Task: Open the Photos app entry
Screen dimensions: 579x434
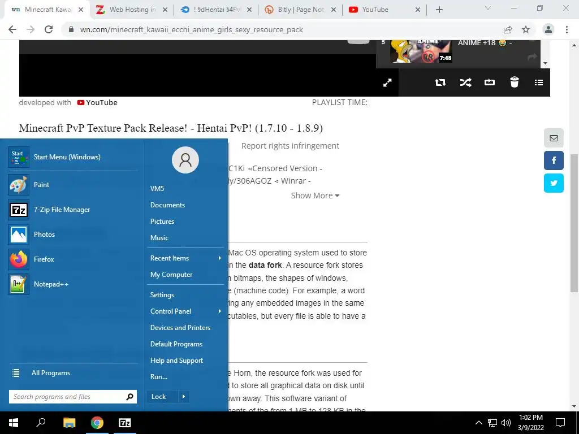Action: coord(73,235)
